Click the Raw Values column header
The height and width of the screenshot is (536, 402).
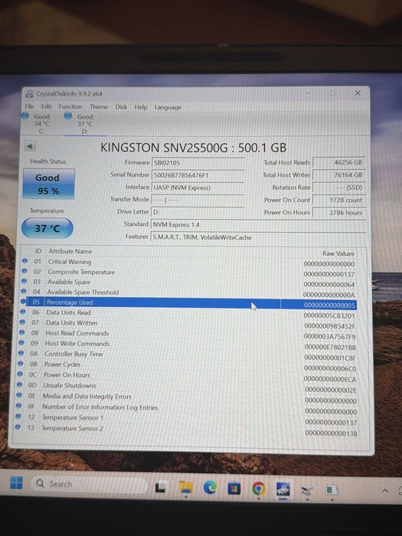tap(338, 253)
